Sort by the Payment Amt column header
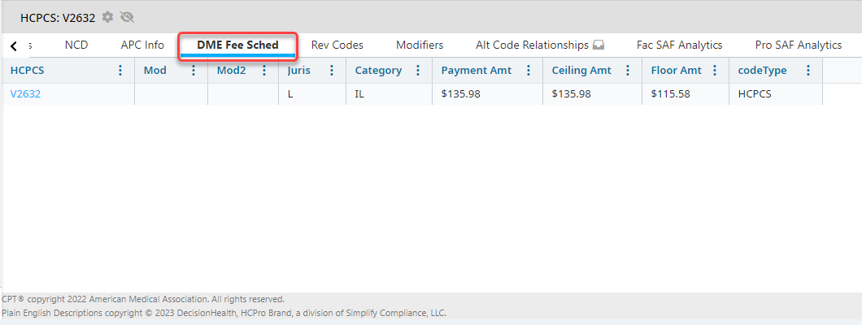The width and height of the screenshot is (862, 325). 477,71
